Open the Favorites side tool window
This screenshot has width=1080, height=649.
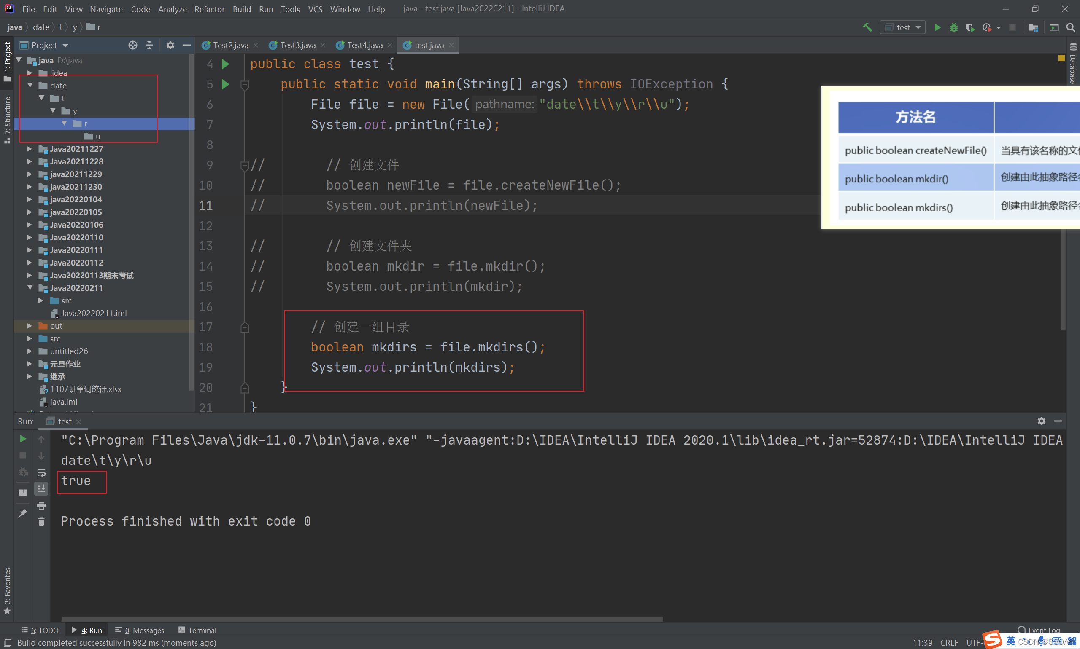pyautogui.click(x=7, y=591)
